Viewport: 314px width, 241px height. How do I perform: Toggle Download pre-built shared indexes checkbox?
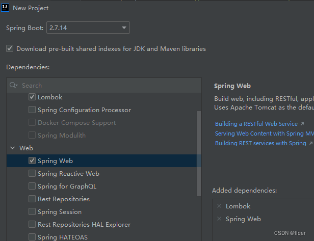pos(10,48)
